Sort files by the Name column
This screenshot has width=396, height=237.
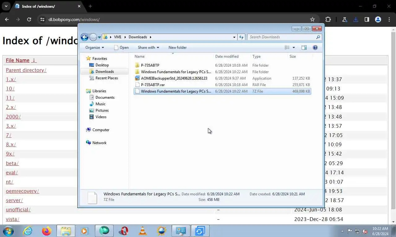(x=174, y=56)
